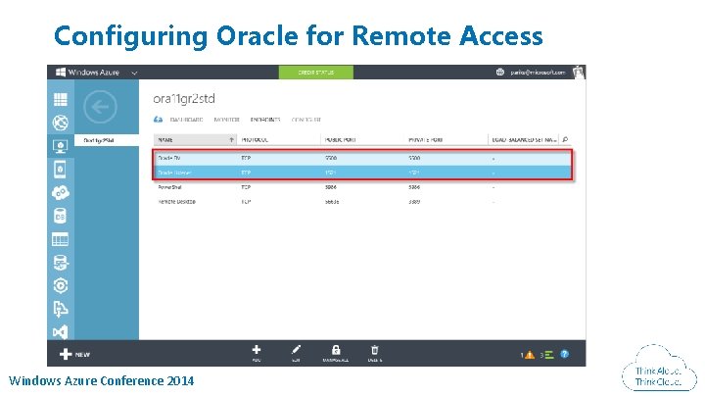The image size is (705, 397).
Task: Open Cloud Services gear-cloud icon in sidebar
Action: (x=61, y=193)
